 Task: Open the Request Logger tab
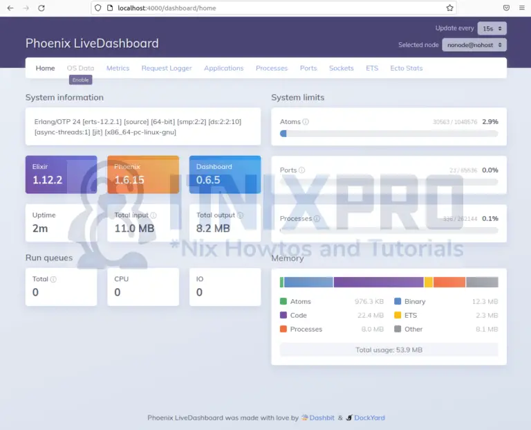(167, 69)
